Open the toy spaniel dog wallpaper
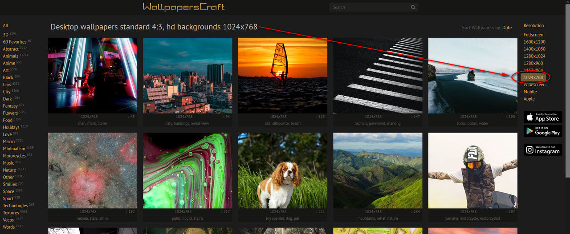 283,170
